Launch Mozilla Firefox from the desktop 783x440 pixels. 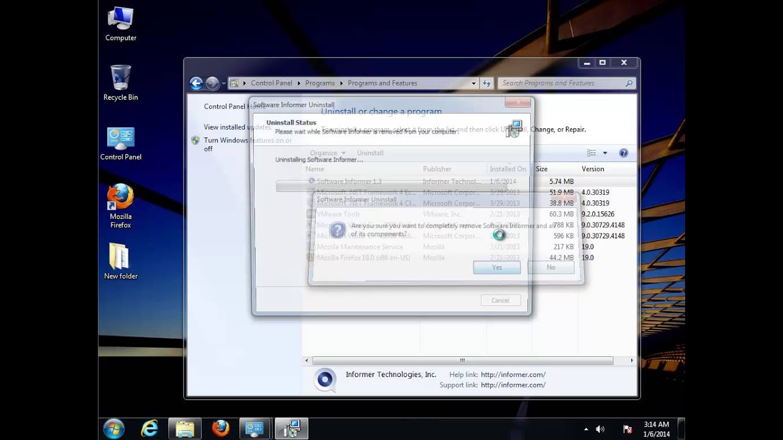click(121, 207)
